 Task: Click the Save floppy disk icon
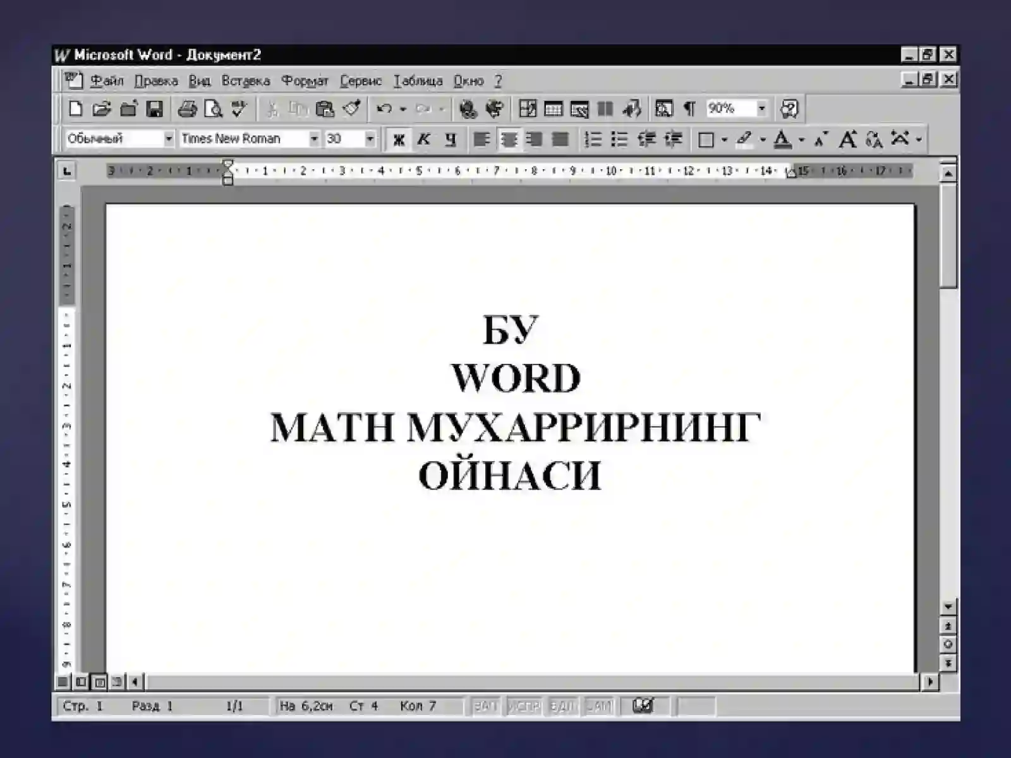point(154,109)
